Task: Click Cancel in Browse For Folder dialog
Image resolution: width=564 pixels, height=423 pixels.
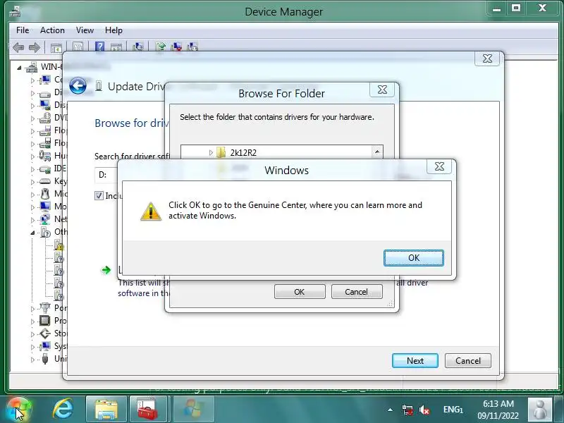Action: (357, 292)
